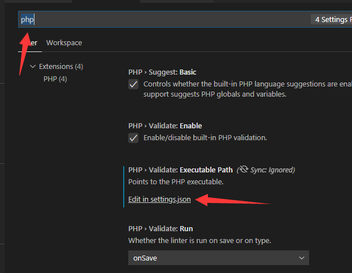352x273 pixels.
Task: Toggle PHP Suggest Basic checkbox
Action: coord(133,84)
